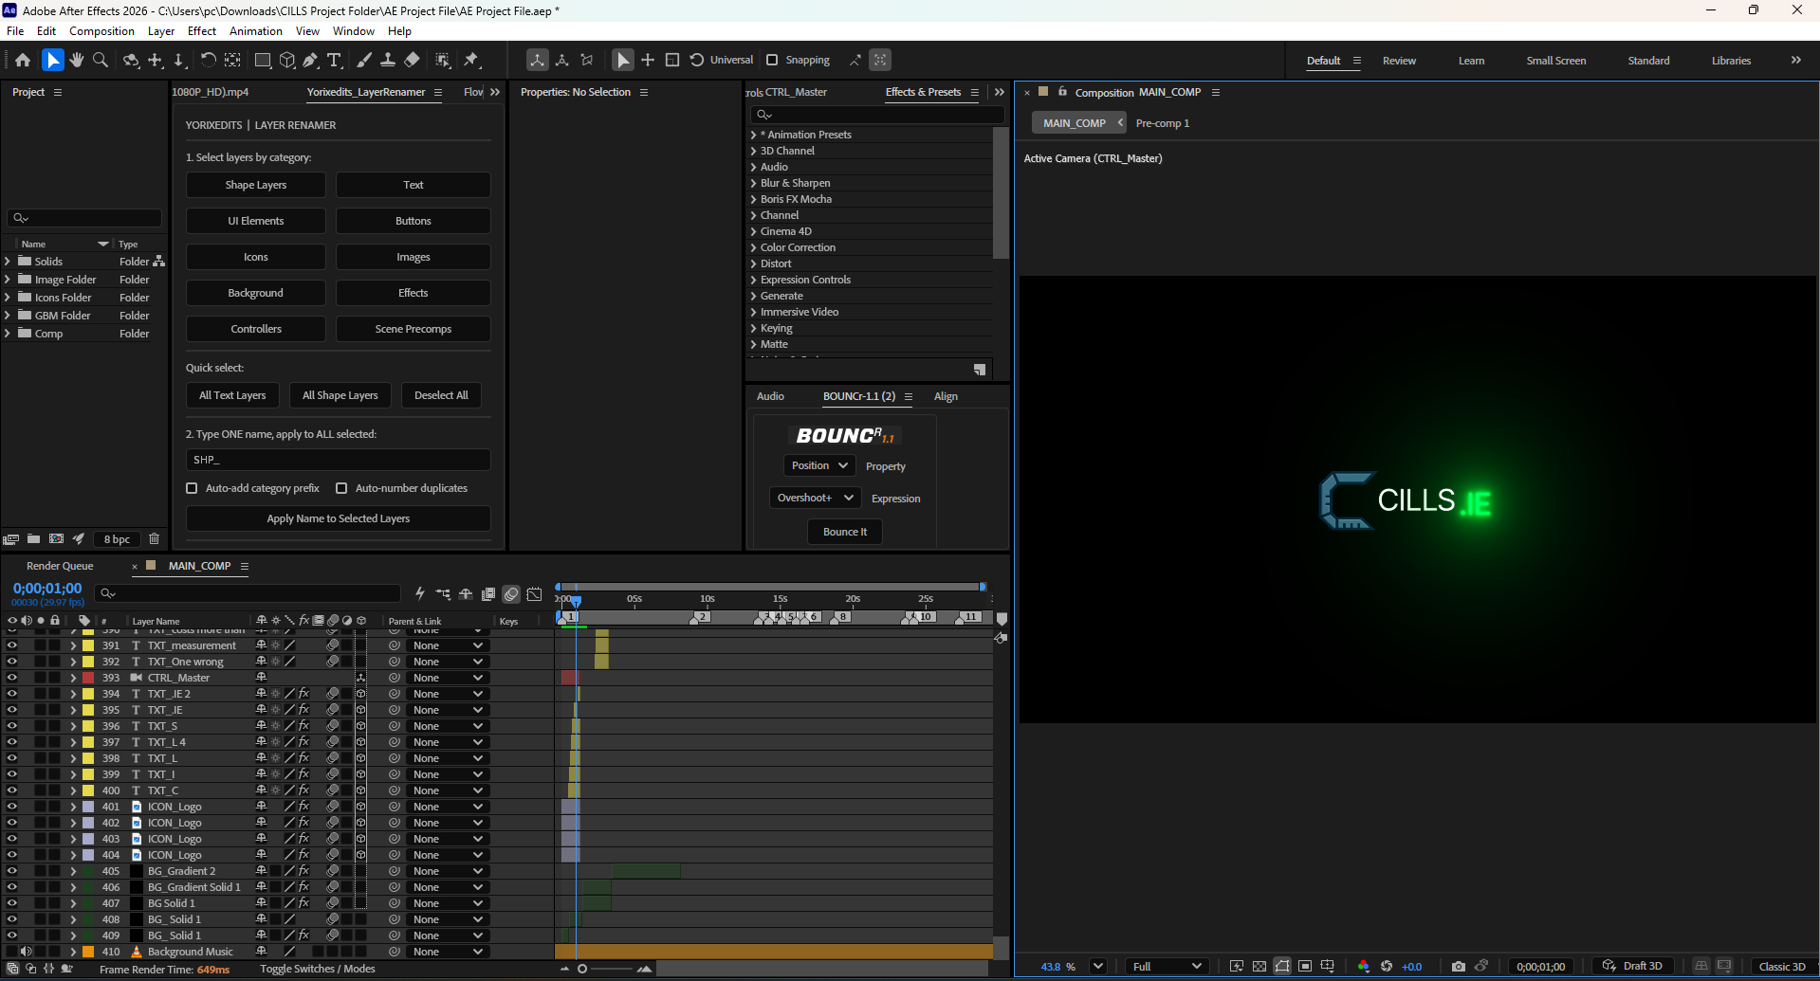Click All Text Layers quick select
Screen dimensions: 1820x981
point(232,395)
